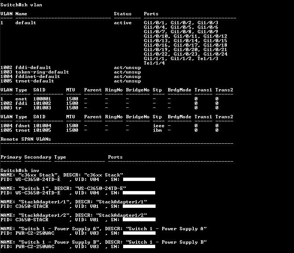Click port Gi1/0/24 in port list
This screenshot has height=253, width=294.
coord(215,54)
